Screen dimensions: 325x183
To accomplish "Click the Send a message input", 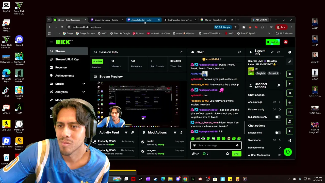I will (x=216, y=145).
